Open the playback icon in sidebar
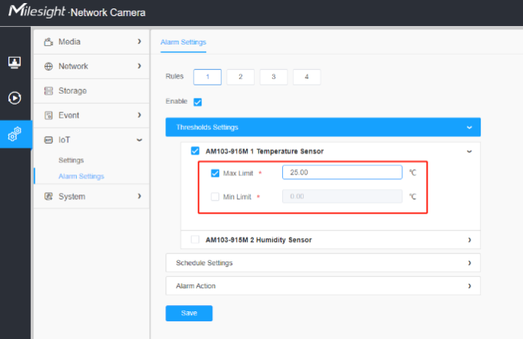 (15, 98)
